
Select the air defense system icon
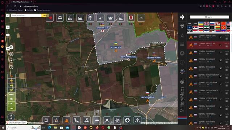(x=80, y=18)
